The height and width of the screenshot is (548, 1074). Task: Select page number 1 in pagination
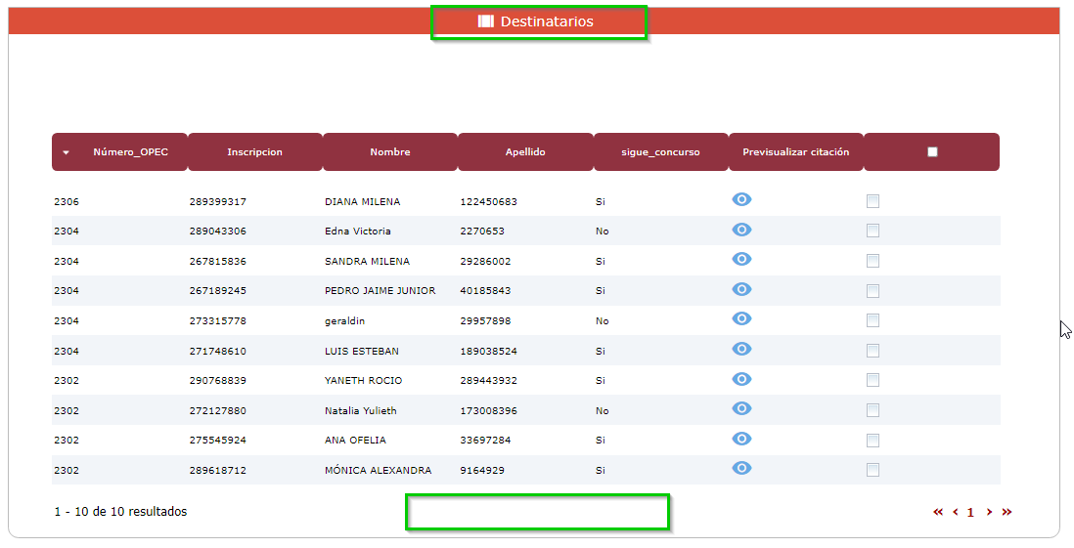[970, 512]
